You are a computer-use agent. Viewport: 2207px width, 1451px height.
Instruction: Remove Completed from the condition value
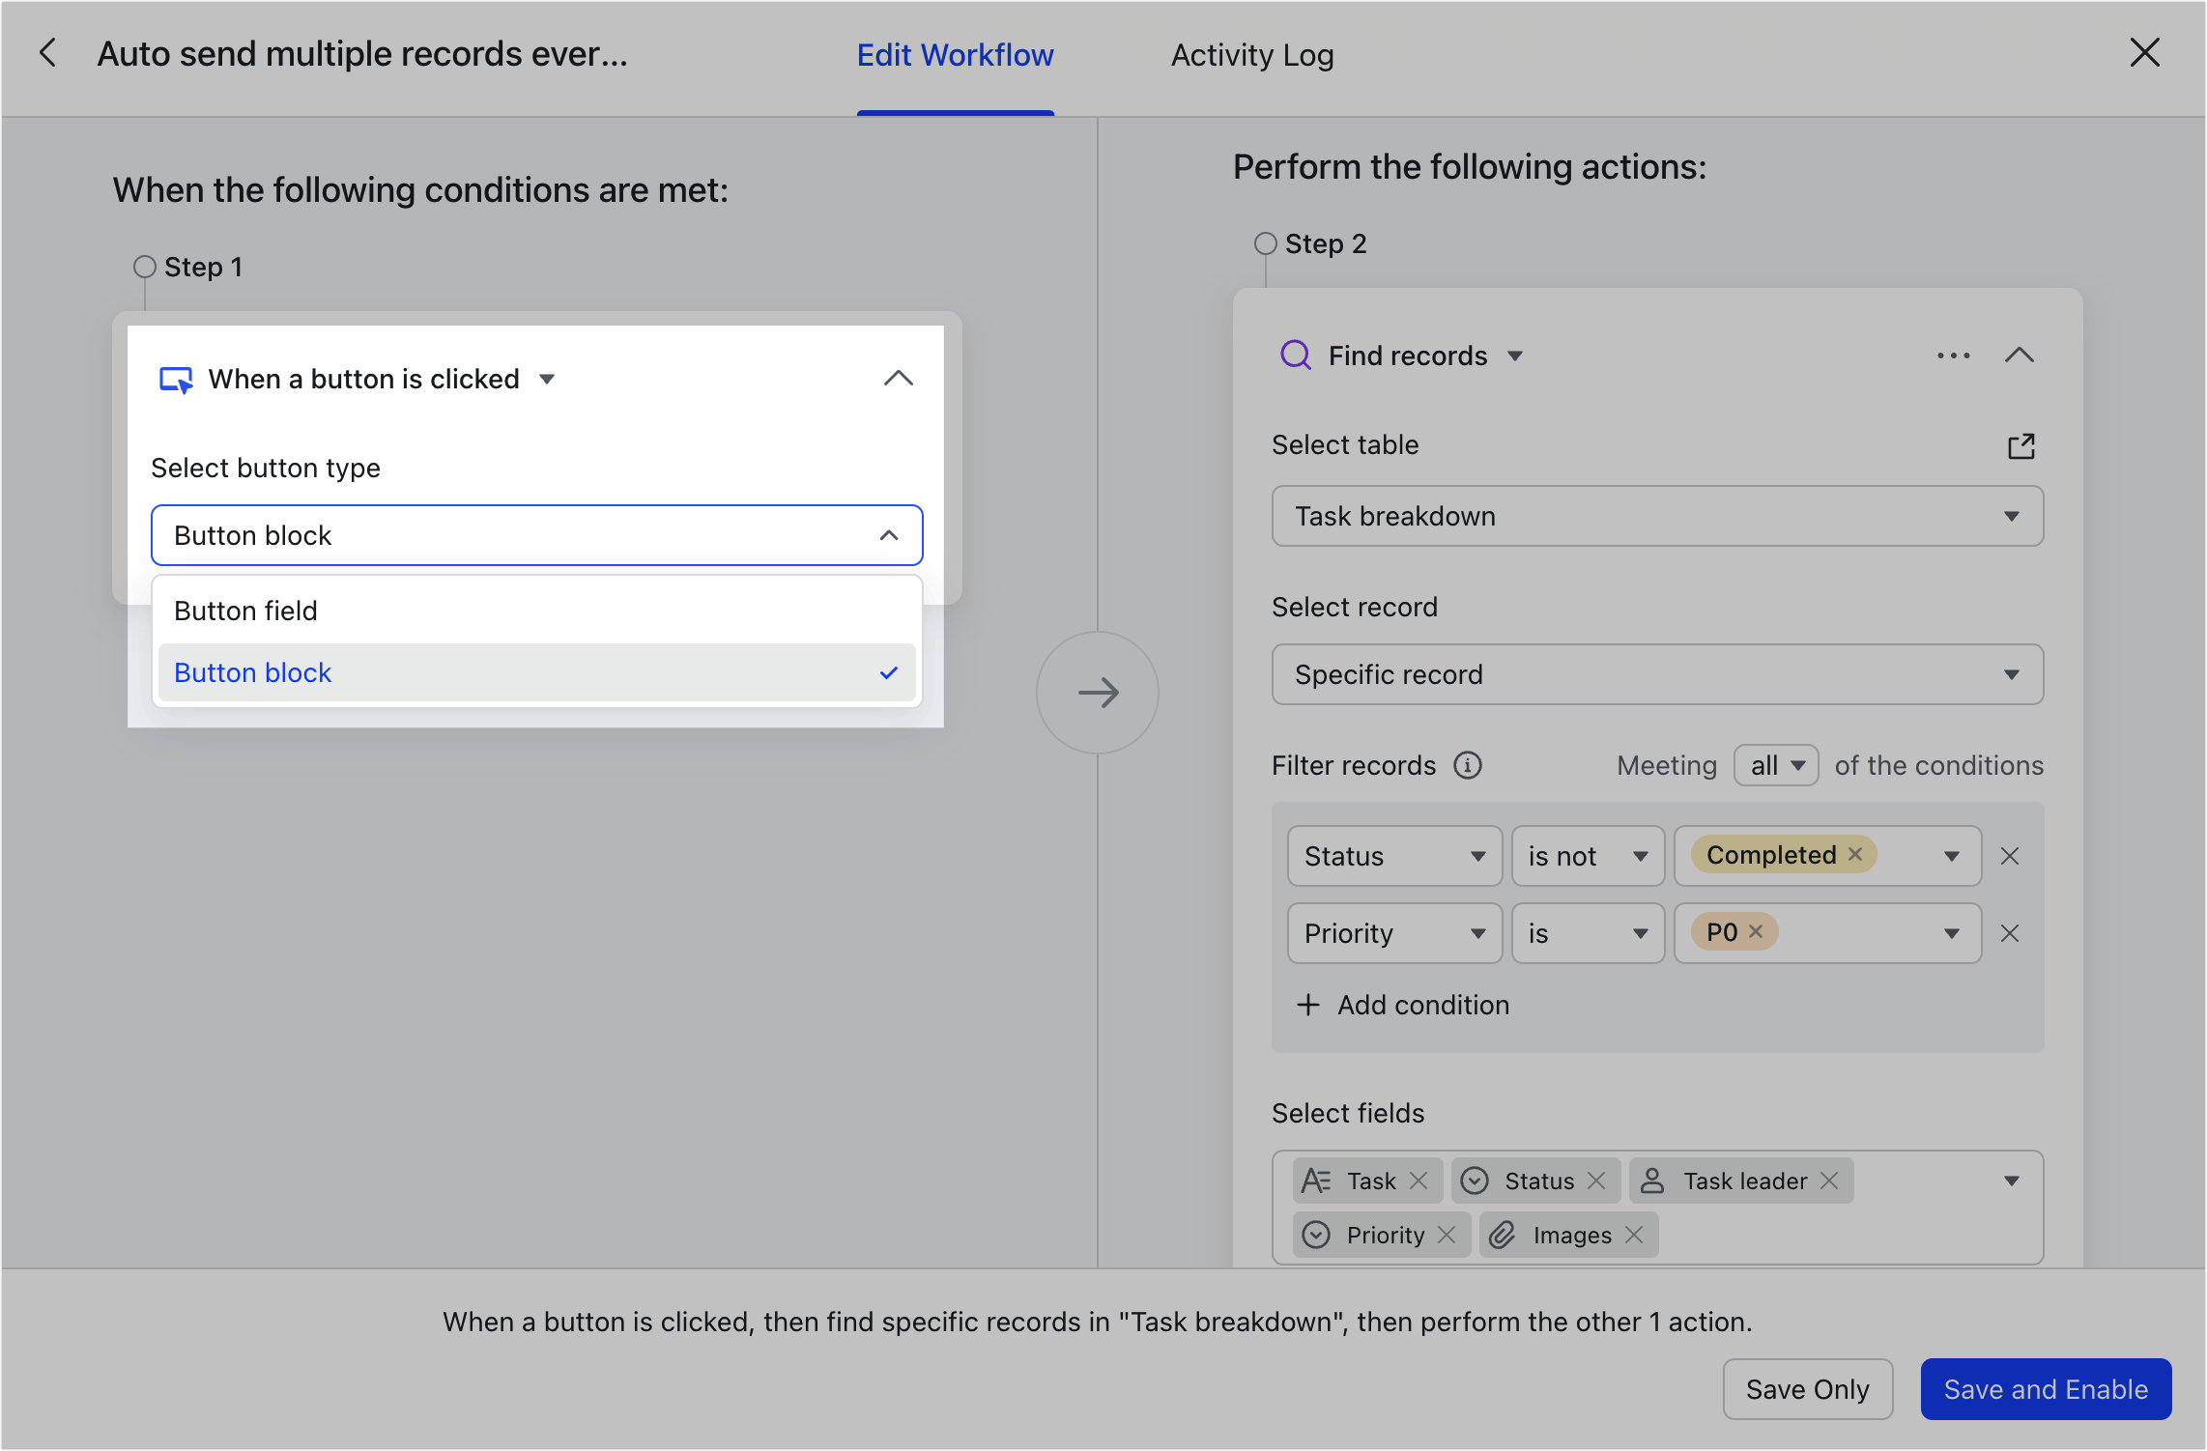1855,854
